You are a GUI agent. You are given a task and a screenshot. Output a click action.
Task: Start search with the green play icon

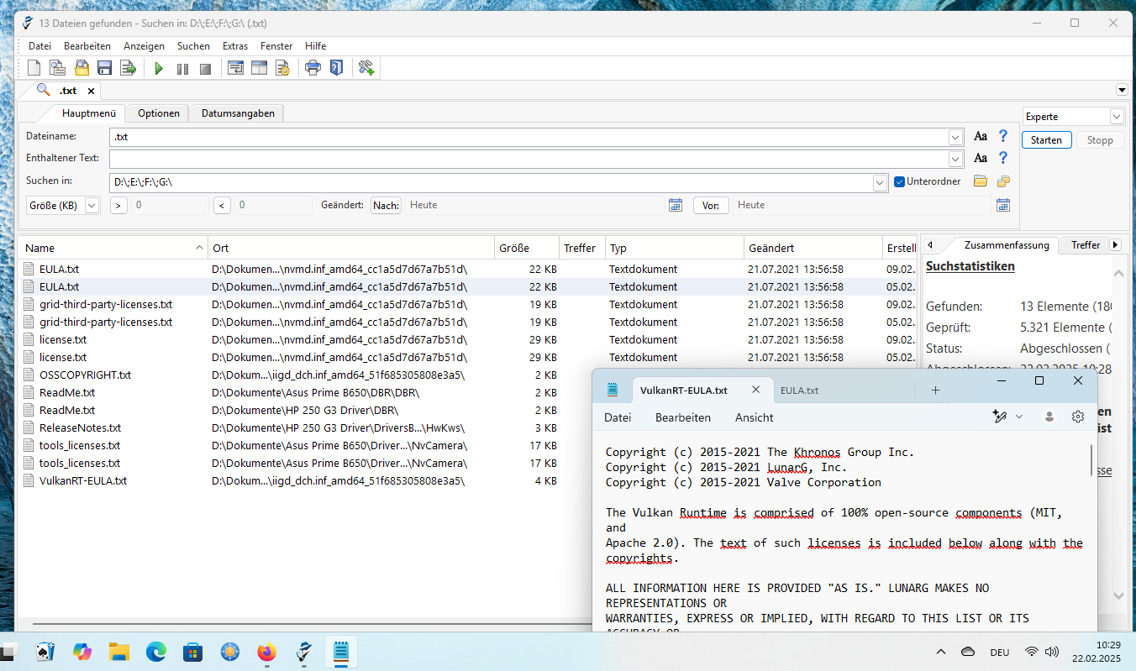tap(159, 69)
